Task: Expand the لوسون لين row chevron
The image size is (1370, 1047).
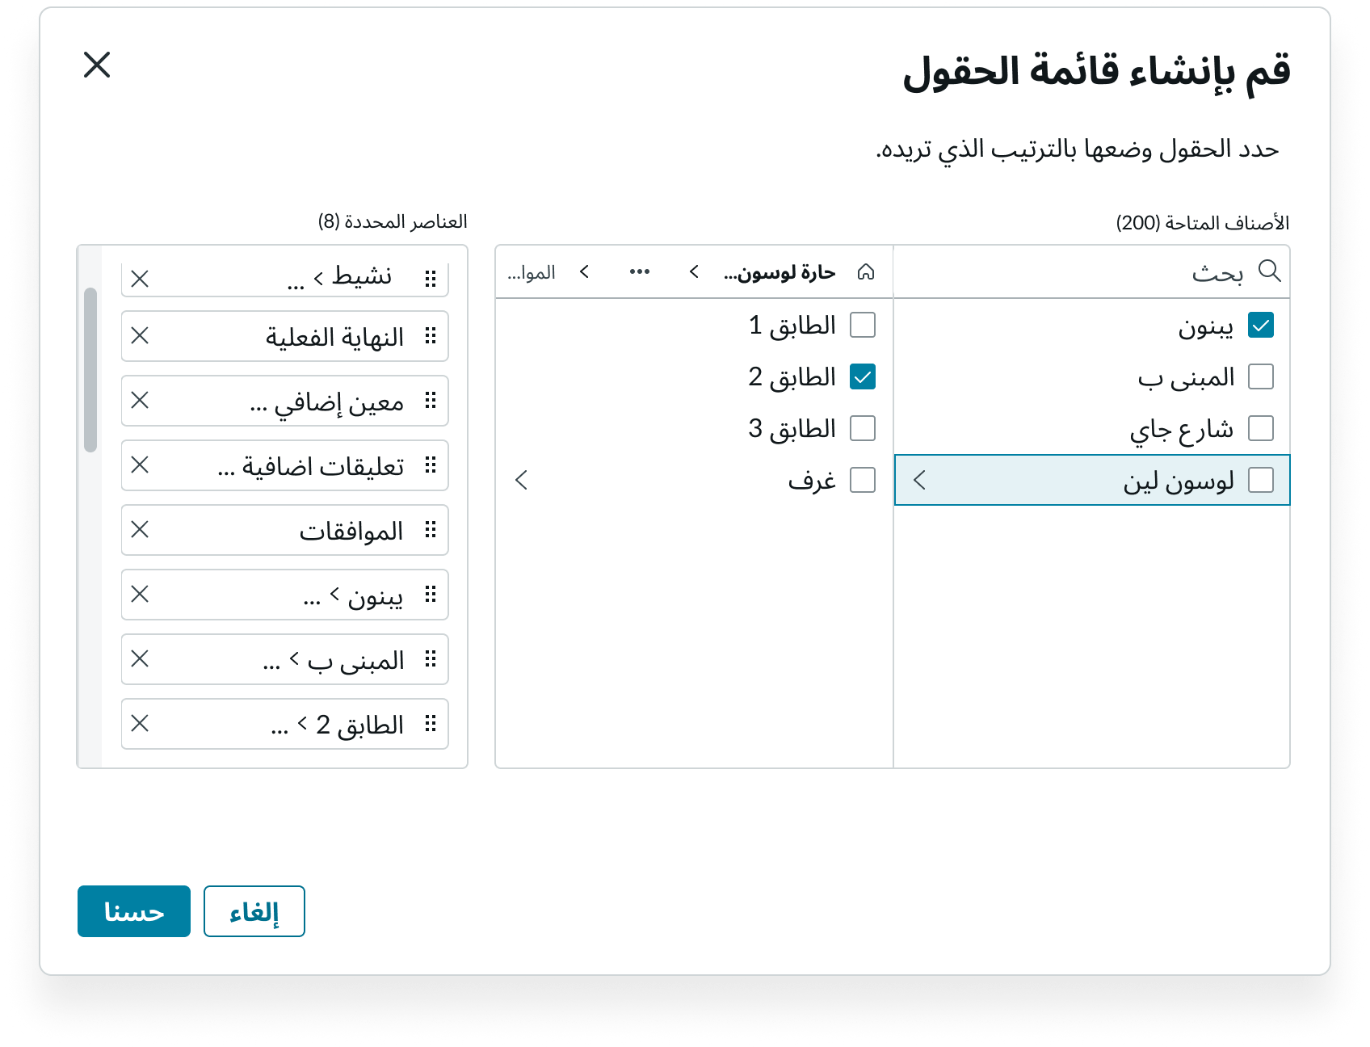Action: pyautogui.click(x=919, y=480)
